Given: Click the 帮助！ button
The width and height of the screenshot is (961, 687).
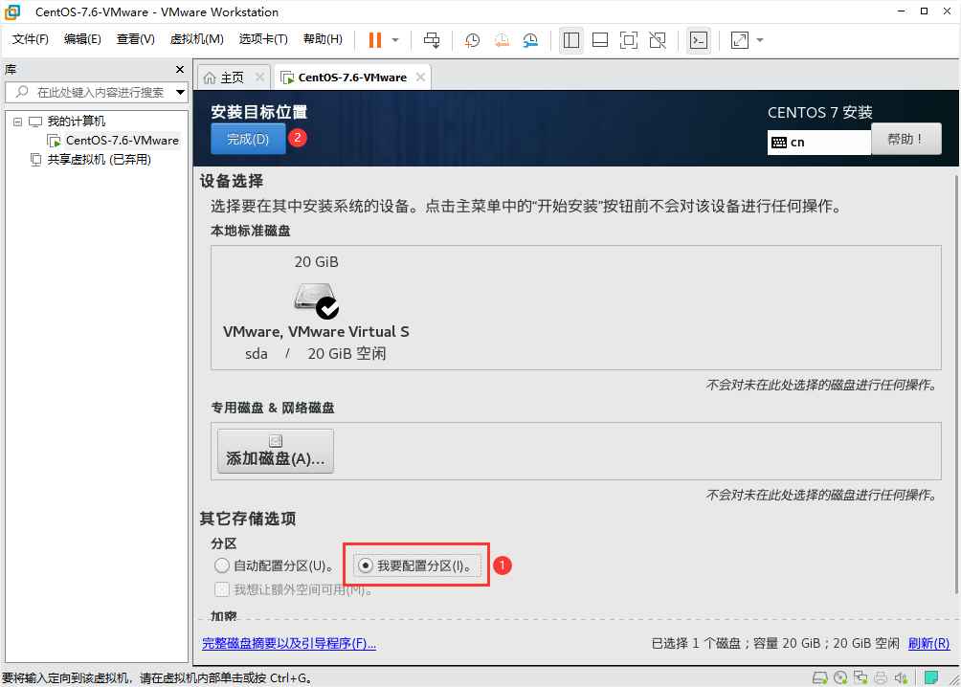Looking at the screenshot, I should pyautogui.click(x=905, y=139).
